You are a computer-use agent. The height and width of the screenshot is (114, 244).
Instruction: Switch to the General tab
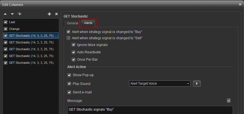[x=72, y=23]
